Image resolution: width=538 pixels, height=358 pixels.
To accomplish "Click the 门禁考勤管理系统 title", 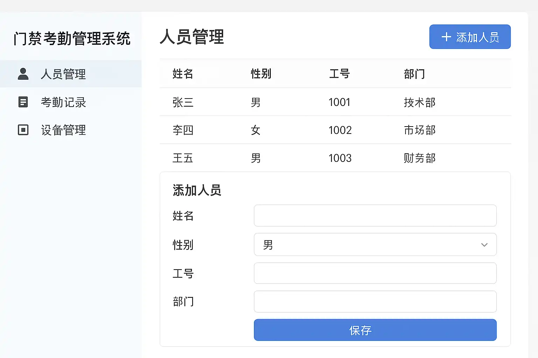I will click(72, 38).
